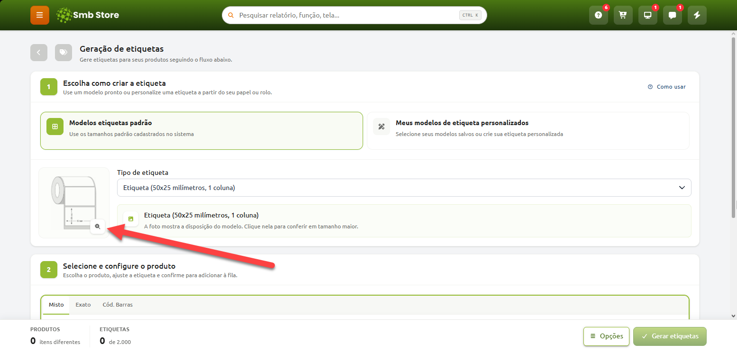Screen dimensions: 737x353
Task: Click the lightning bolt quick actions icon
Action: tap(697, 15)
